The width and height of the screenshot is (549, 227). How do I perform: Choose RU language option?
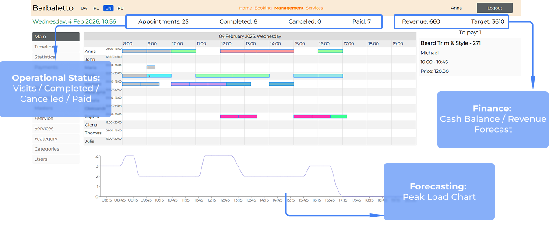click(x=120, y=8)
